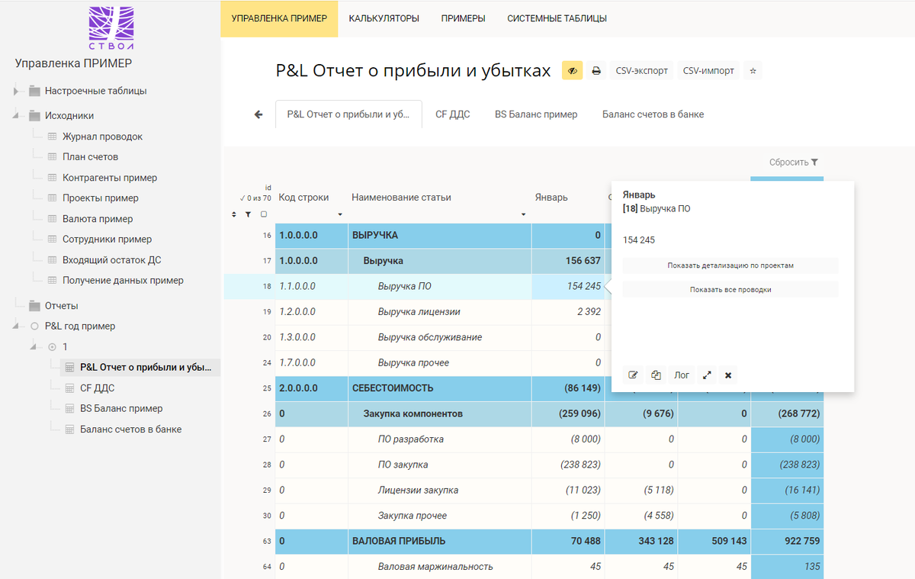Click calculator icon beside CF ДДС in tree
This screenshot has width=915, height=579.
click(x=69, y=388)
